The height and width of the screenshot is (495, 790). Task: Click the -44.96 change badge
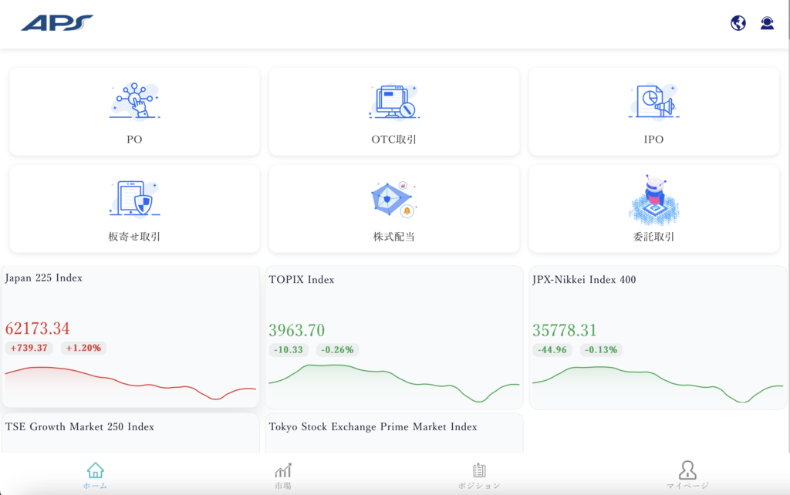click(x=552, y=350)
